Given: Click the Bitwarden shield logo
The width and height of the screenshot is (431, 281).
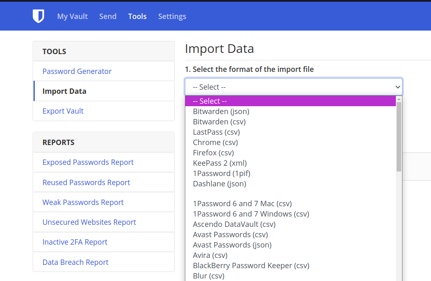Looking at the screenshot, I should tap(38, 16).
